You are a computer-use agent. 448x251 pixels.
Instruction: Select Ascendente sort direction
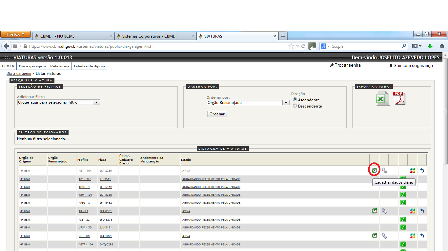tap(295, 100)
